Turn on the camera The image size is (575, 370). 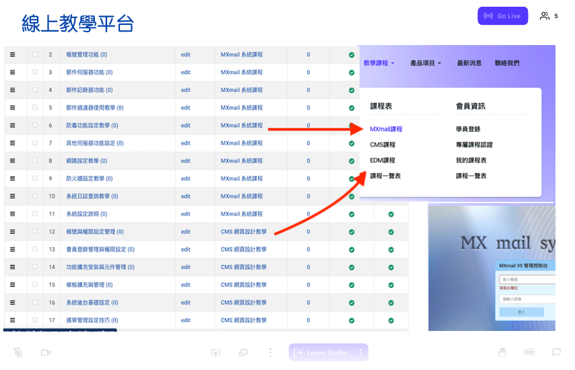(x=46, y=353)
